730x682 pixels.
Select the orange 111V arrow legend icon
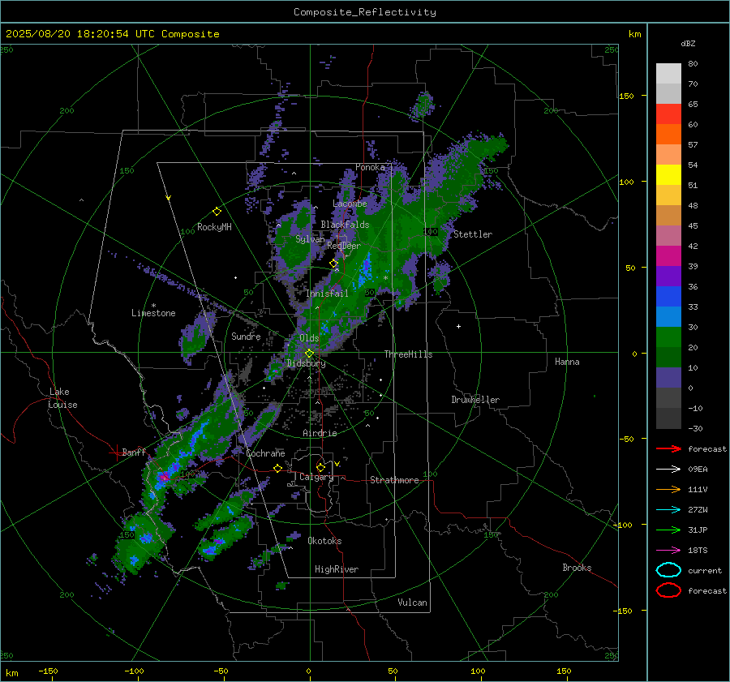tap(668, 489)
